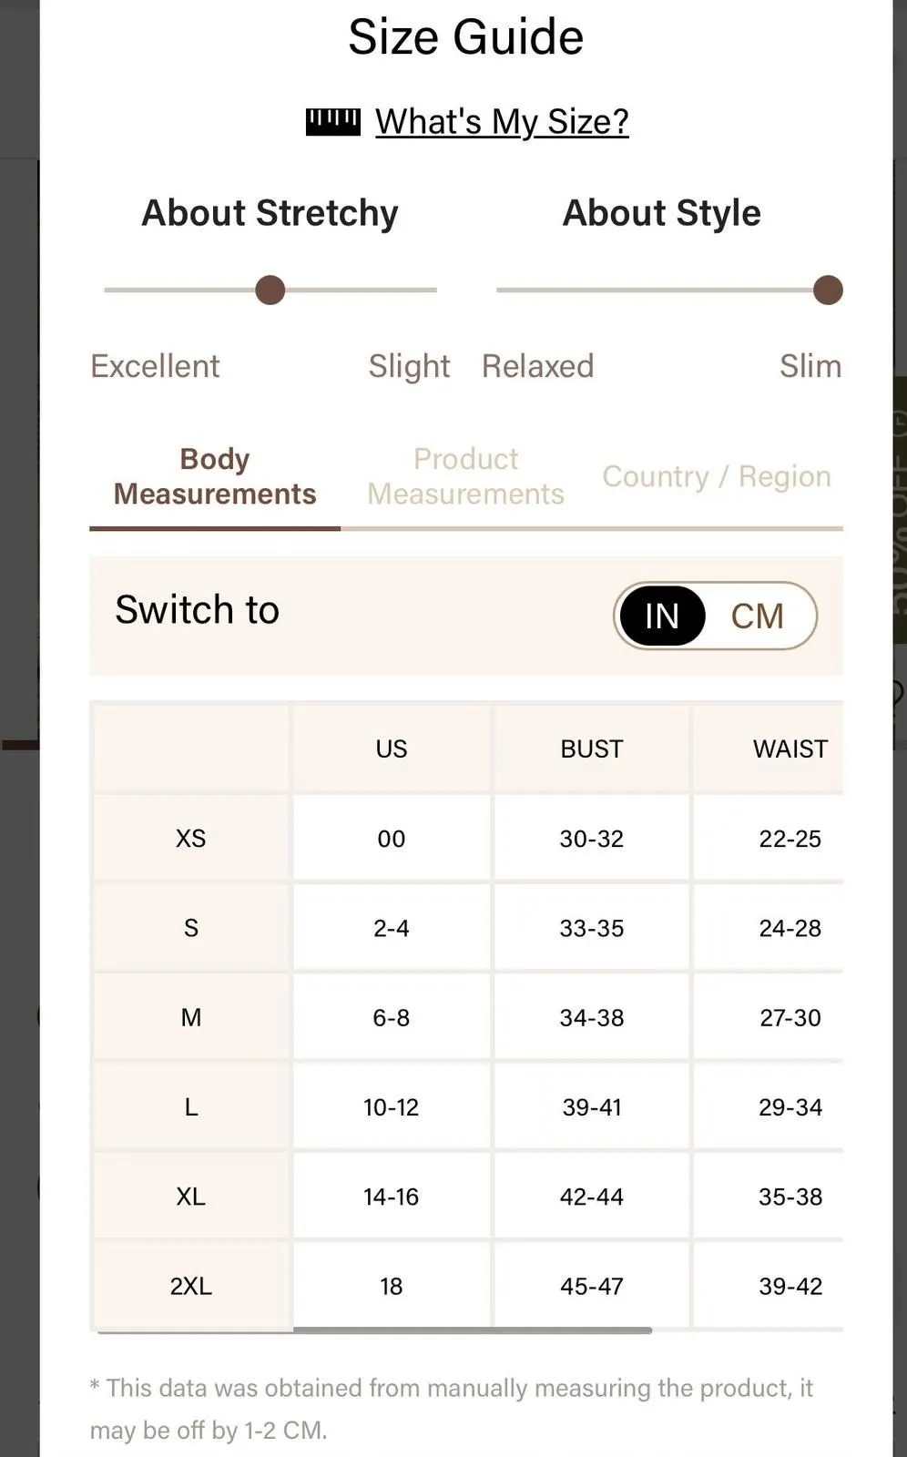Click the US column header
Image resolution: width=907 pixels, height=1457 pixels.
click(392, 749)
